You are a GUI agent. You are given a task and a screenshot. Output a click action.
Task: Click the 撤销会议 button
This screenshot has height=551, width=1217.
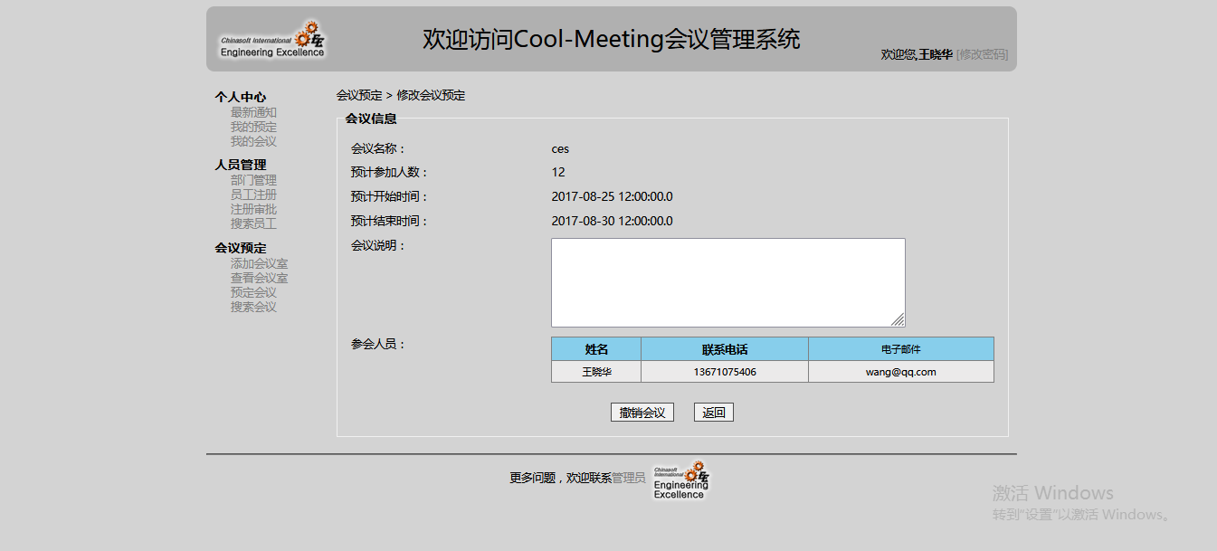642,413
